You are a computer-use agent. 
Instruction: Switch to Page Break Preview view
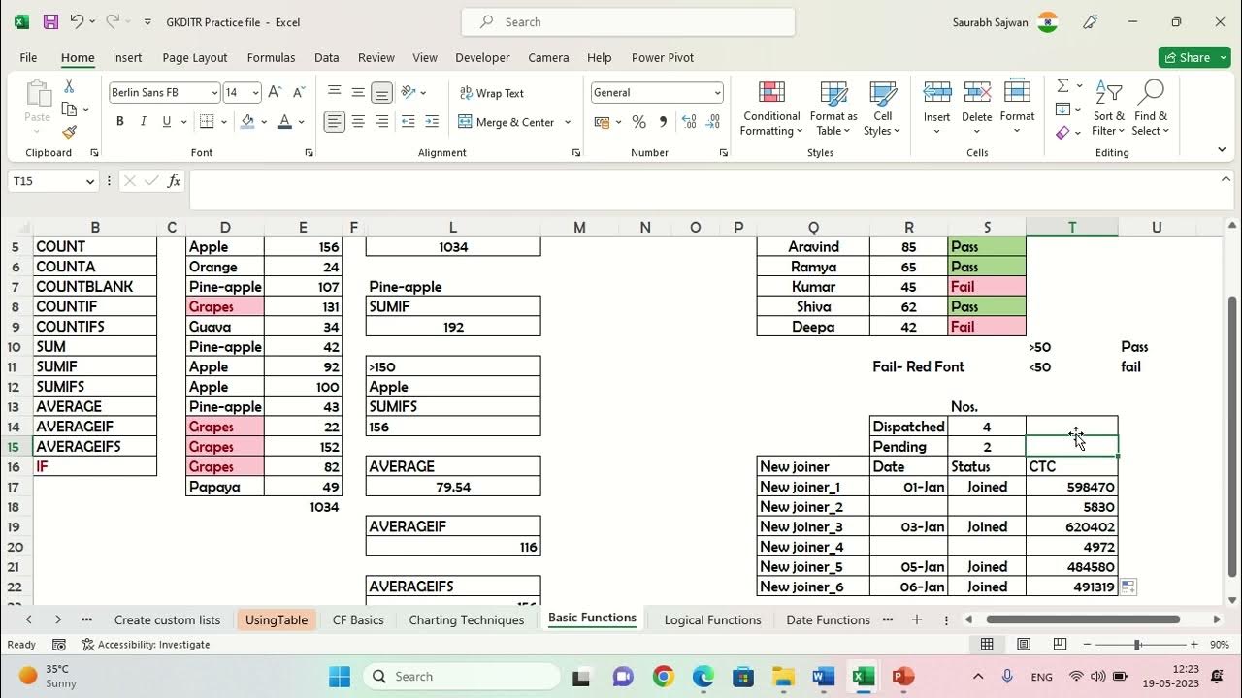coord(1060,645)
